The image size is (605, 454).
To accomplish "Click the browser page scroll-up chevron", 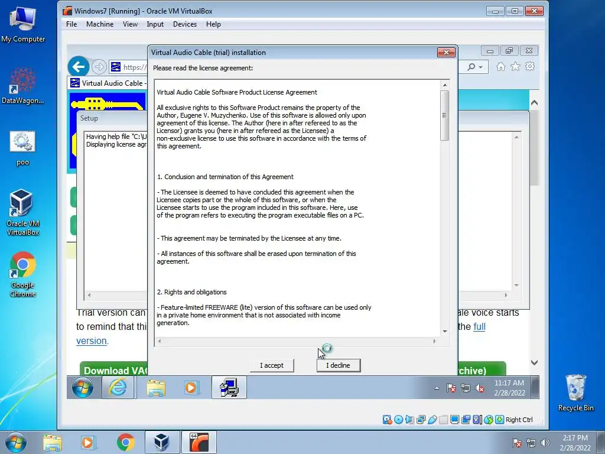I will [534, 103].
